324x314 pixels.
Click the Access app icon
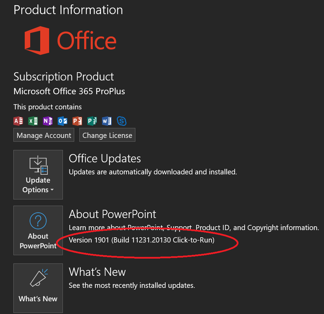pos(18,121)
